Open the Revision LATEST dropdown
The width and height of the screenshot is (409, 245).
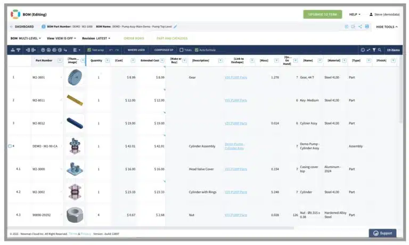coord(96,38)
